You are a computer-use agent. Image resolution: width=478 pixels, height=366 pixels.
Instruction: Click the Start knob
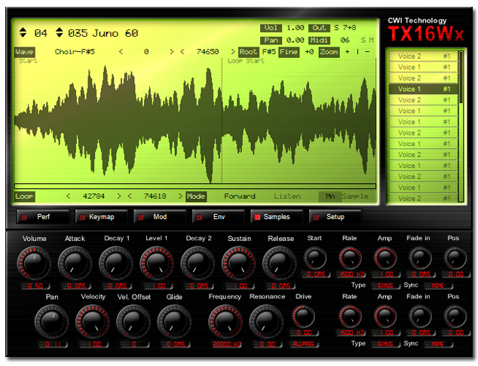pos(315,258)
